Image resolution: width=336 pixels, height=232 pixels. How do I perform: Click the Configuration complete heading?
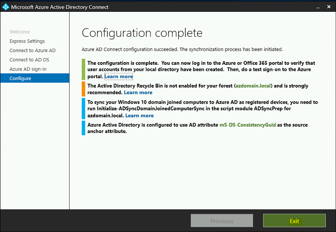142,33
